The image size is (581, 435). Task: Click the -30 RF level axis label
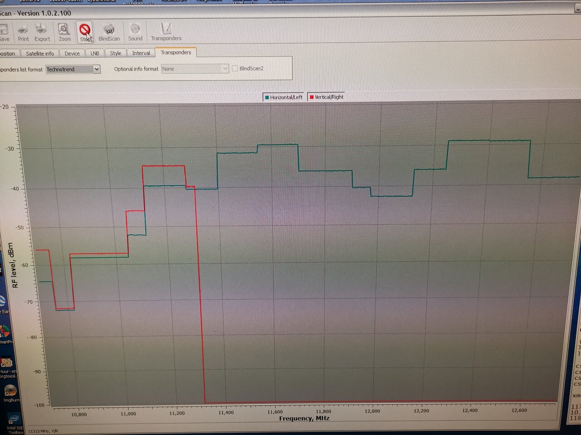pos(10,149)
